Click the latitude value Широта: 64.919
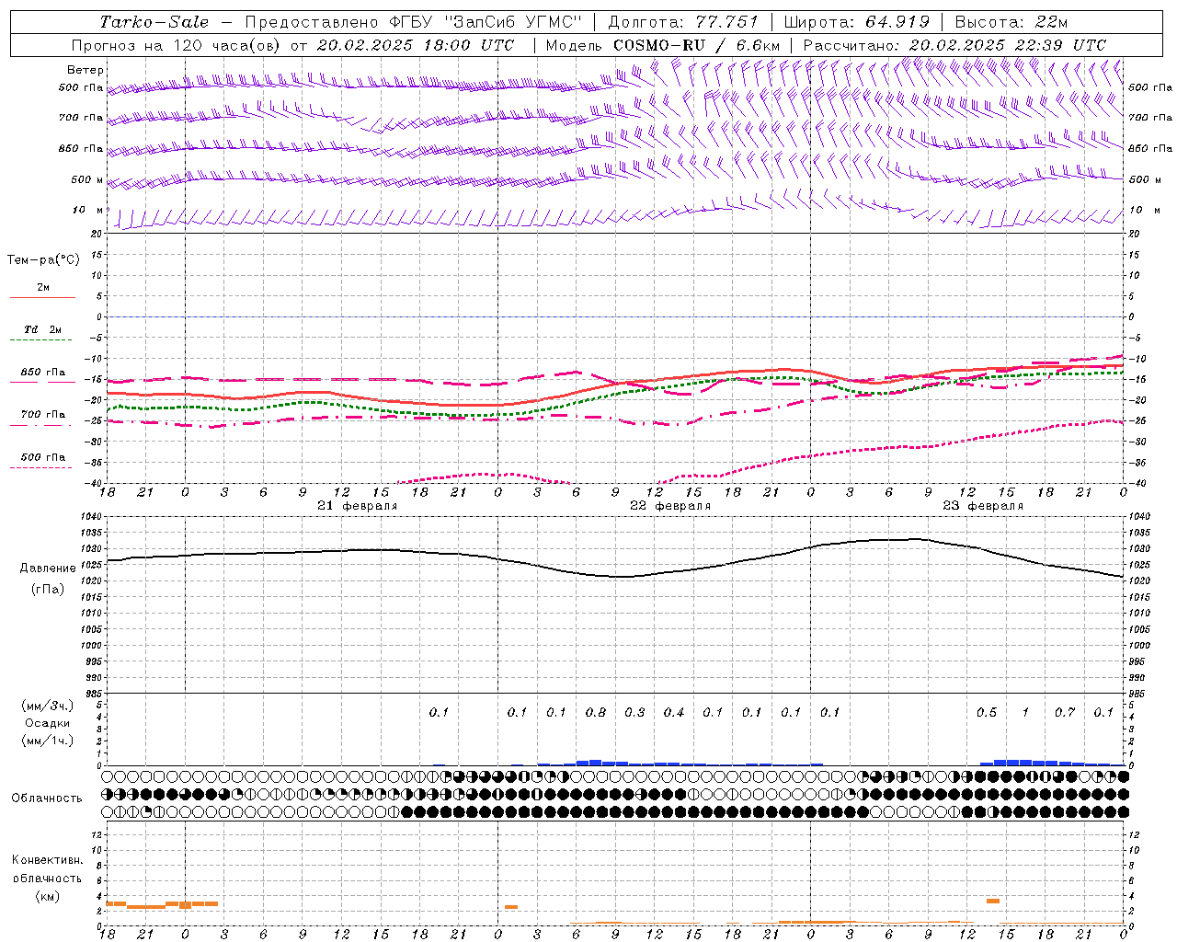The height and width of the screenshot is (942, 1177). 857,22
